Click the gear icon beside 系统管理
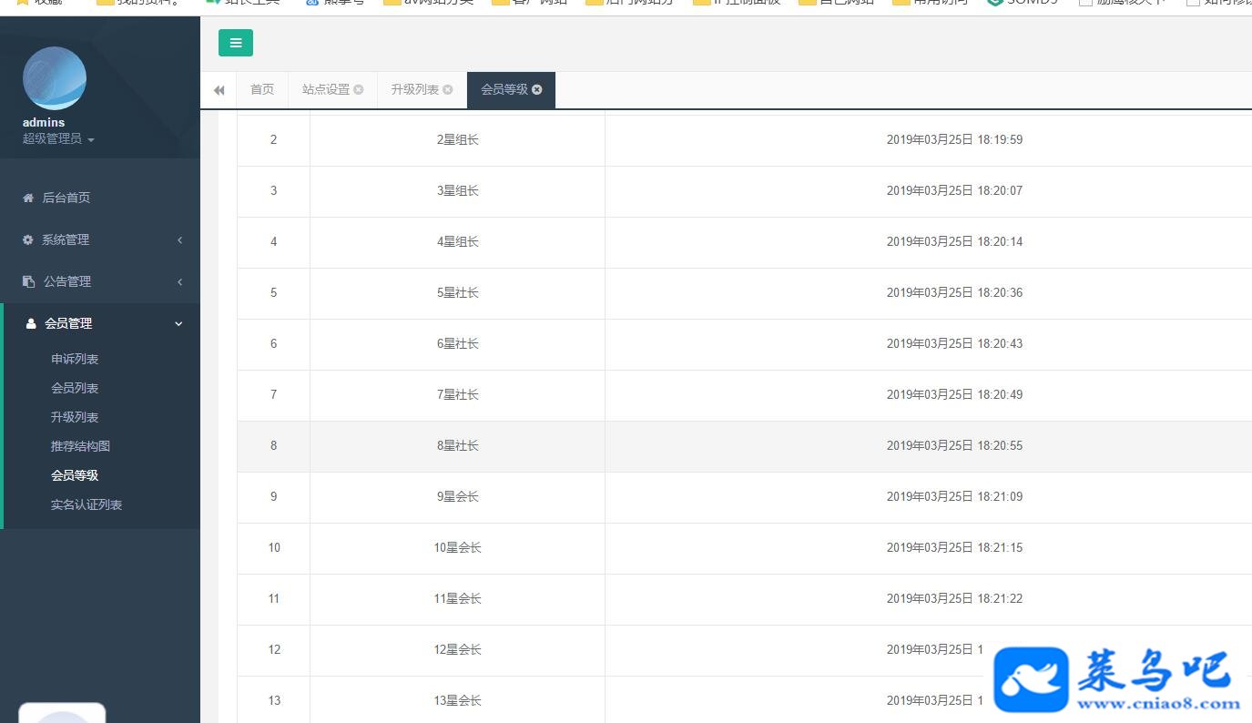The image size is (1252, 723). [x=28, y=239]
